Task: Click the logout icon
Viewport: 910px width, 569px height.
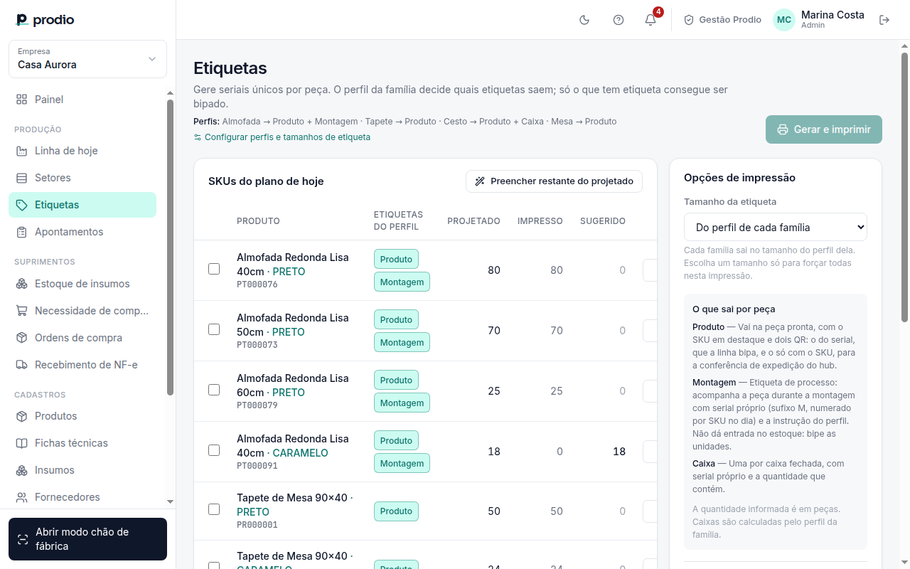Action: (x=884, y=20)
